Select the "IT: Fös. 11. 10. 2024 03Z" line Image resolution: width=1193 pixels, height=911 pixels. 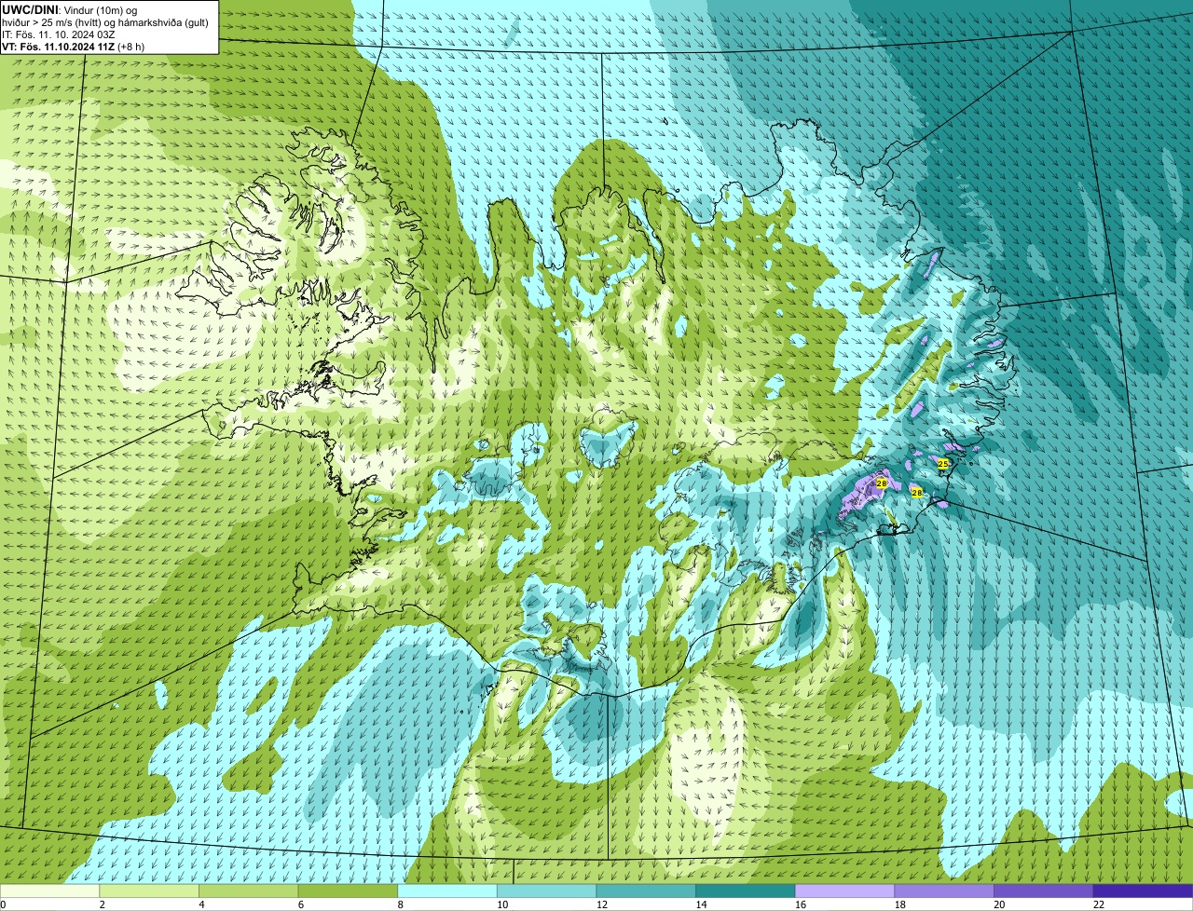point(59,34)
